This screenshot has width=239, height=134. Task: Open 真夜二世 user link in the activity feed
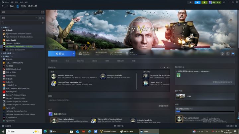click(57, 114)
